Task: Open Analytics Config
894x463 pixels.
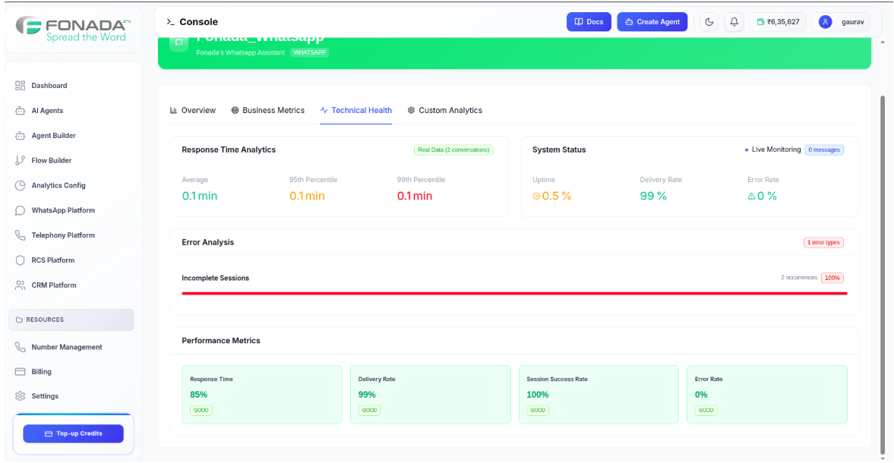Action: coord(58,185)
